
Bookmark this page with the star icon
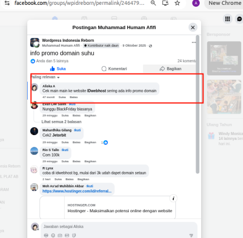tap(177, 3)
